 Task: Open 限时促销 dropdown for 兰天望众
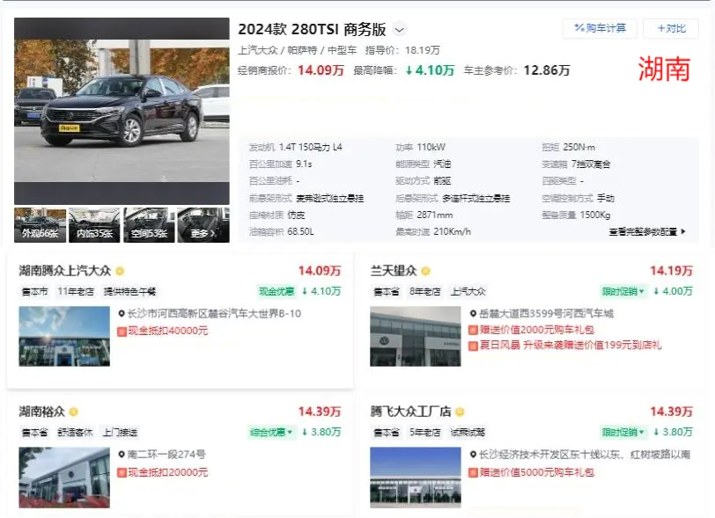[623, 291]
